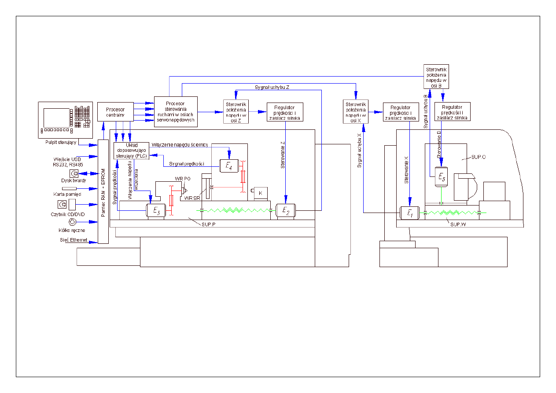
Task: Click the Pulpit sterujący control panel icon
Action: click(65, 119)
